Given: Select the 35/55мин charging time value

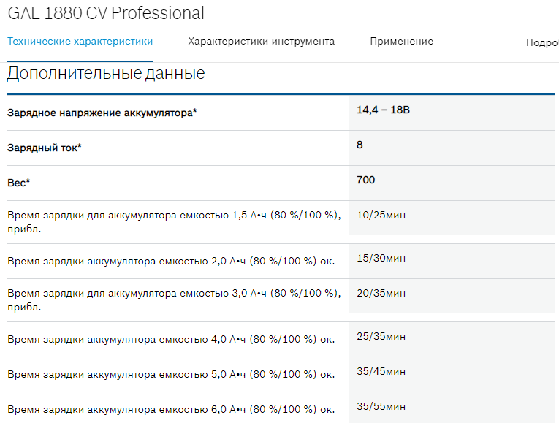Looking at the screenshot, I should 381,407.
